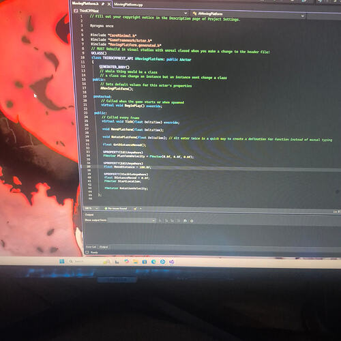Toggle the pin icon on MovingPlatform.h tab

click(103, 4)
